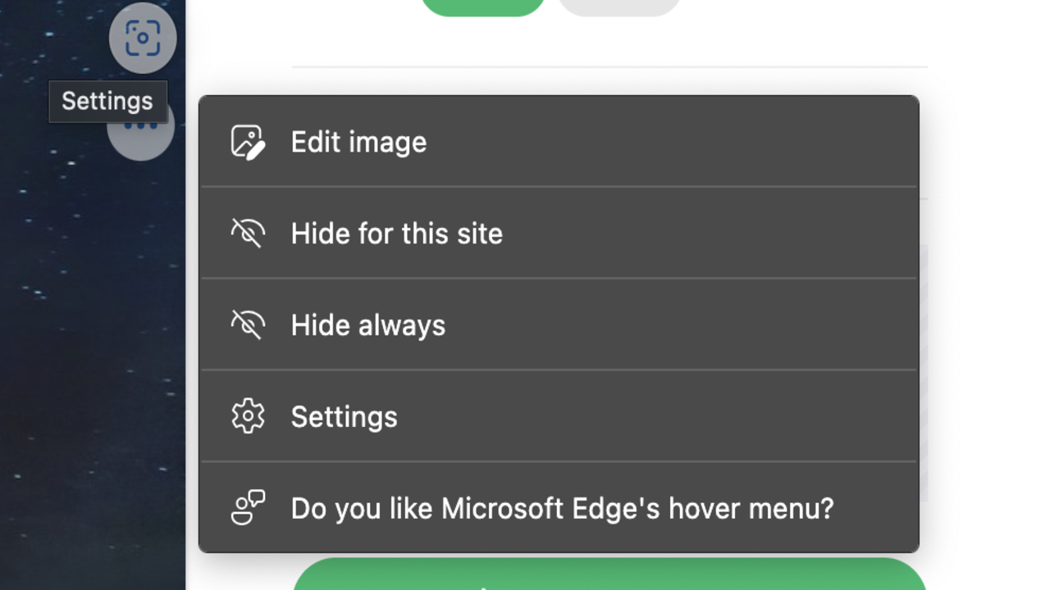The image size is (1050, 590).
Task: Choose Edit image from the context menu
Action: coord(358,142)
